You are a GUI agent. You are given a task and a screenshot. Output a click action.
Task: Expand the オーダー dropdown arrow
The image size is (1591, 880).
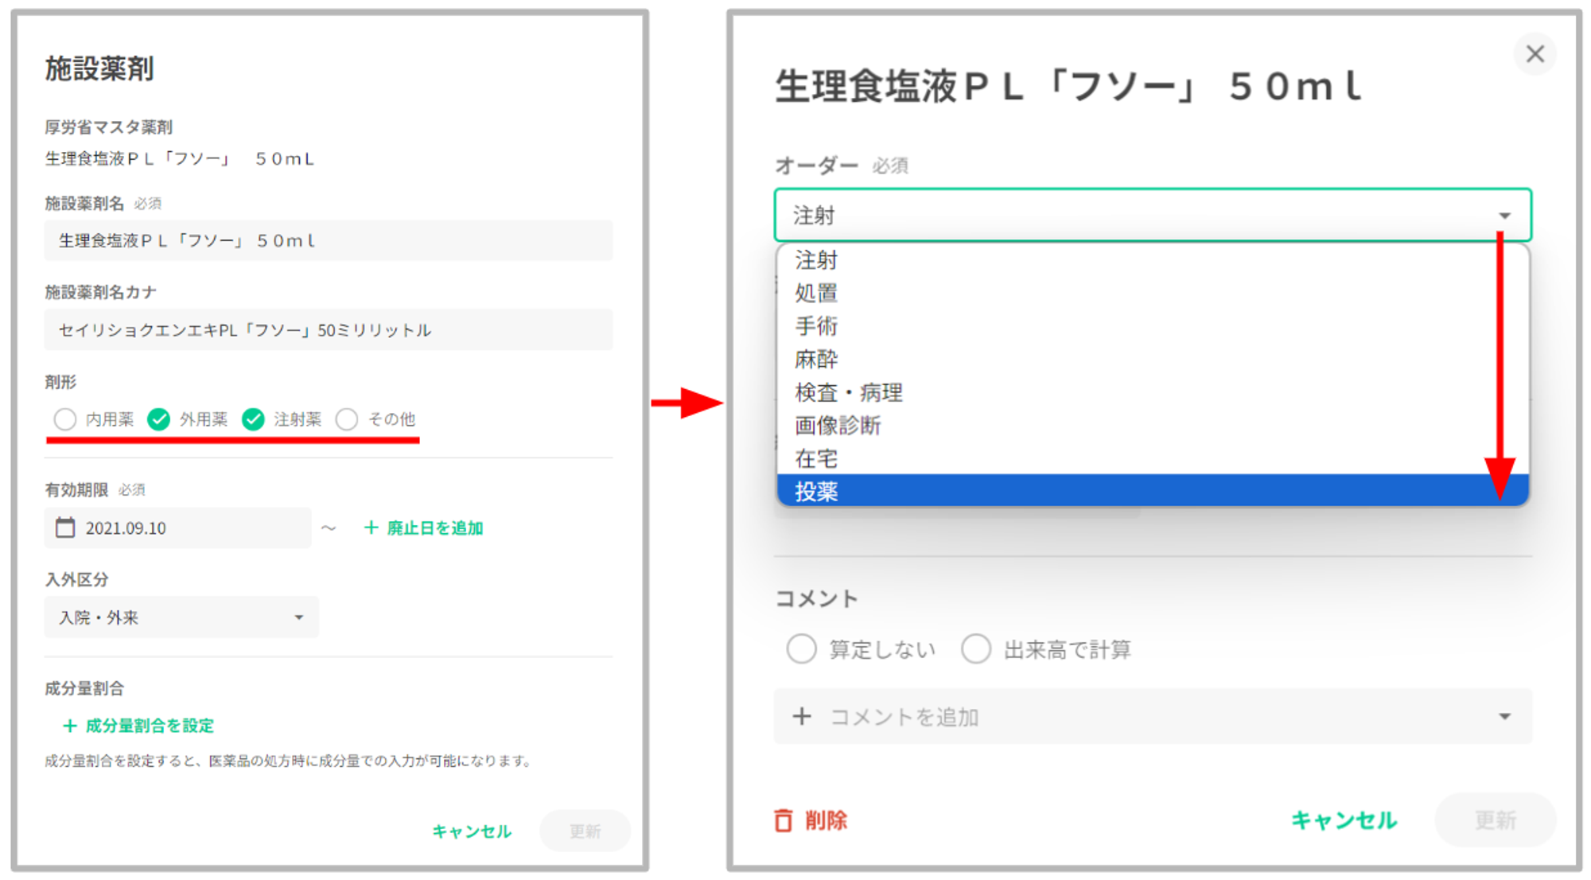1504,216
